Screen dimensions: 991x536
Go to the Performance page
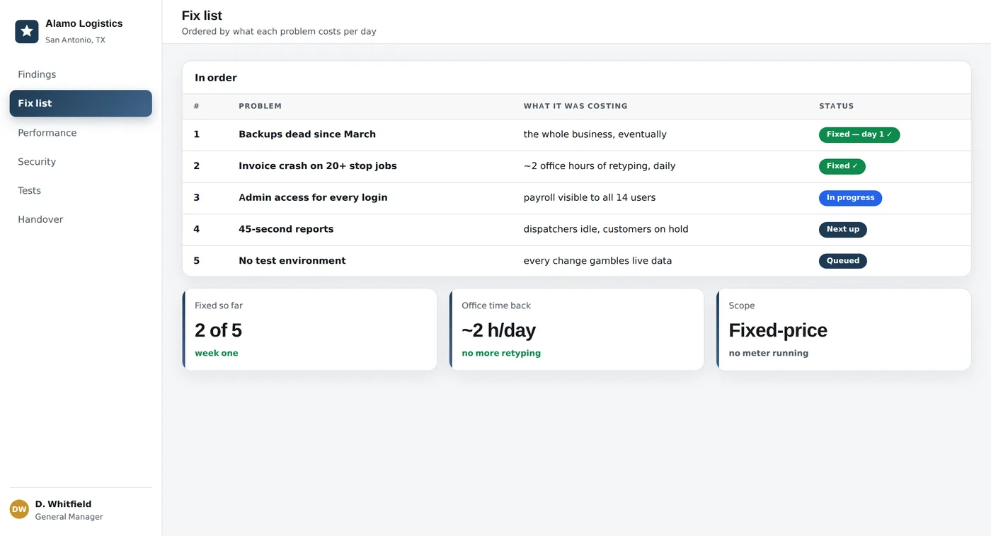pos(81,133)
